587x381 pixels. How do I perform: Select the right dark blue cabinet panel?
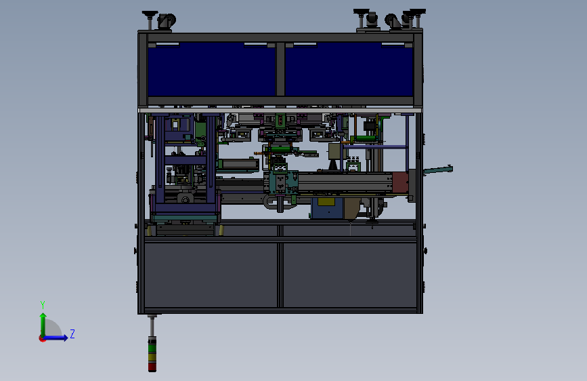tap(349, 70)
